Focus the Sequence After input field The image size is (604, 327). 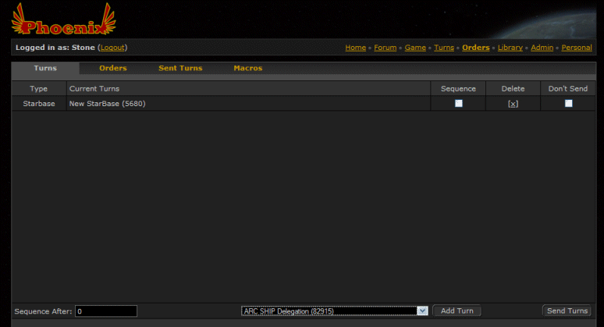point(106,311)
